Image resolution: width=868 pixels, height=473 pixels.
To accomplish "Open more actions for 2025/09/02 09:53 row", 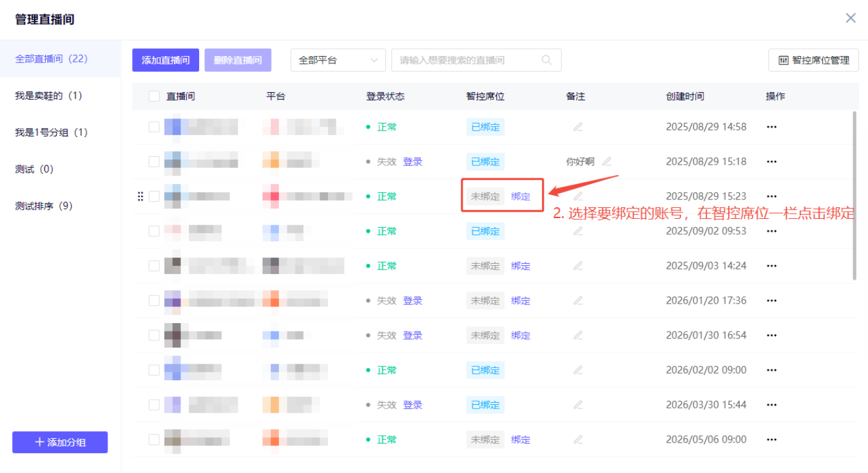I will pos(771,231).
